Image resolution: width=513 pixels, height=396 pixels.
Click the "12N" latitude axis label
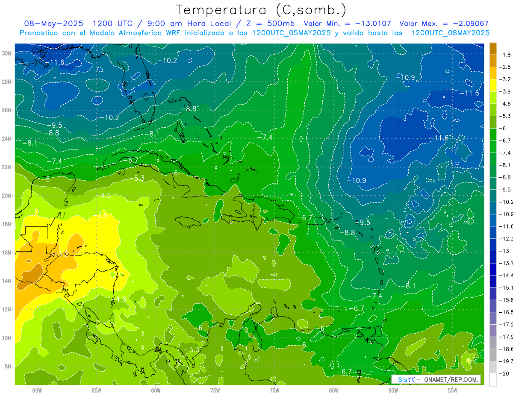(7, 309)
